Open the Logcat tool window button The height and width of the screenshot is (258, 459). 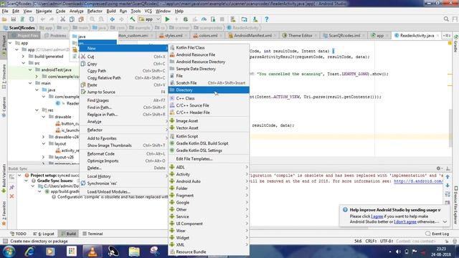44,234
